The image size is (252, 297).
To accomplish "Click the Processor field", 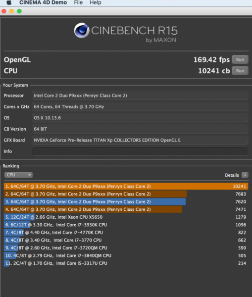I will (140, 96).
